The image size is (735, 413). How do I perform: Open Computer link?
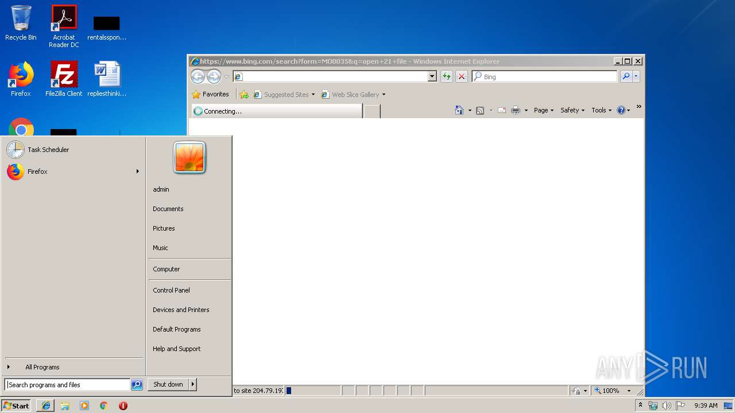click(x=167, y=269)
